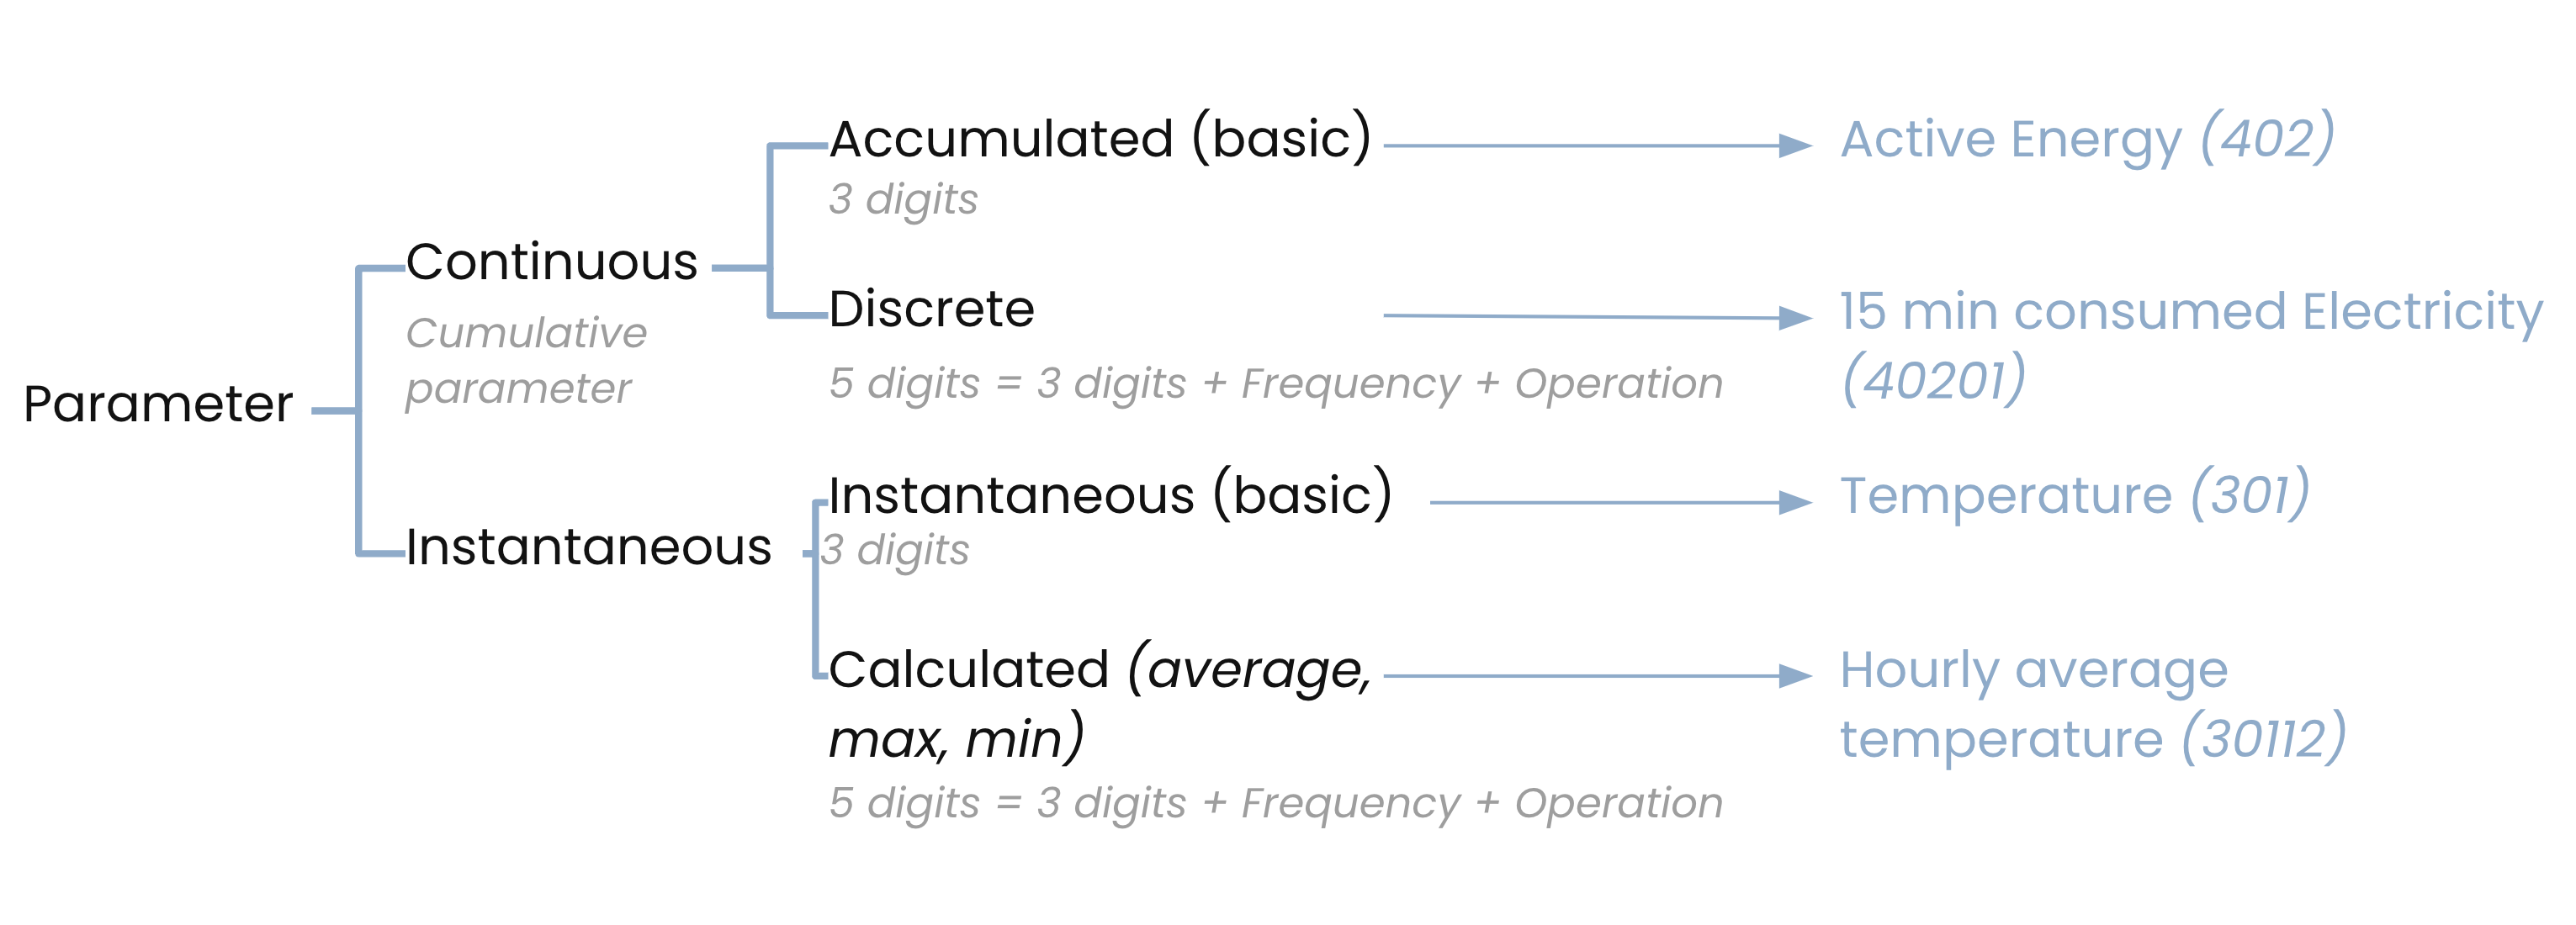
Task: Select the Continuous branch label
Action: click(x=551, y=263)
